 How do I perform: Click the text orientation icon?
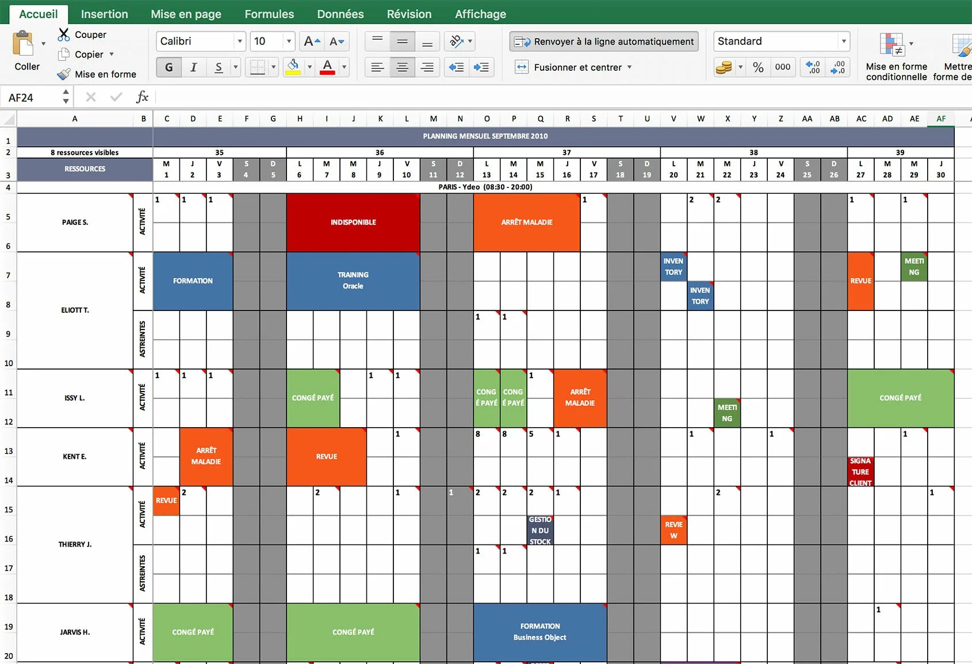457,41
